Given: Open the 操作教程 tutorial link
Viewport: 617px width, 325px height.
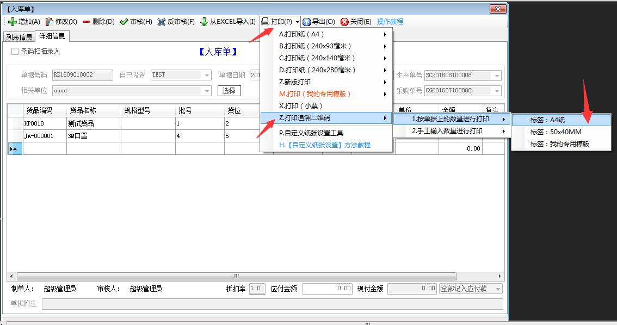Looking at the screenshot, I should pyautogui.click(x=390, y=22).
